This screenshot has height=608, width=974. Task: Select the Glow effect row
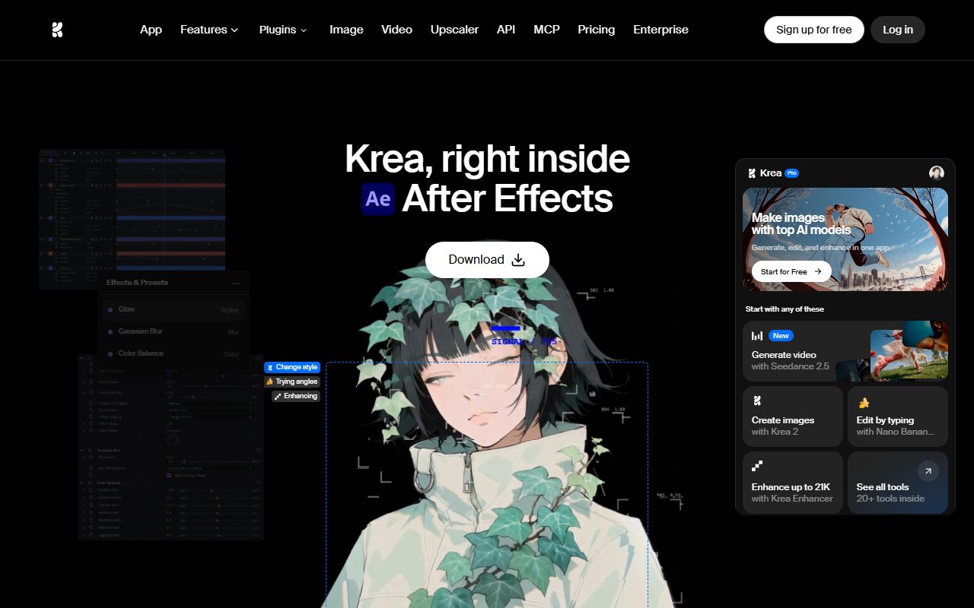click(x=173, y=310)
